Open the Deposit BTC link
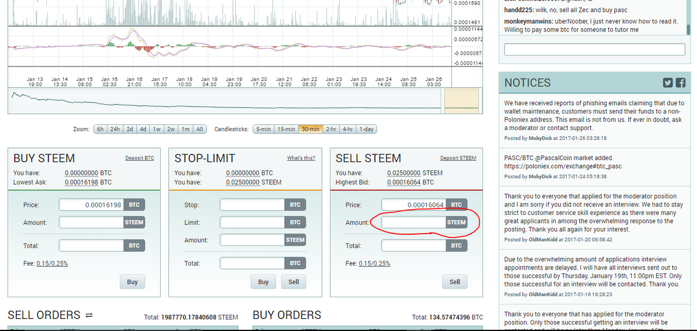This screenshot has width=697, height=331. tap(139, 158)
